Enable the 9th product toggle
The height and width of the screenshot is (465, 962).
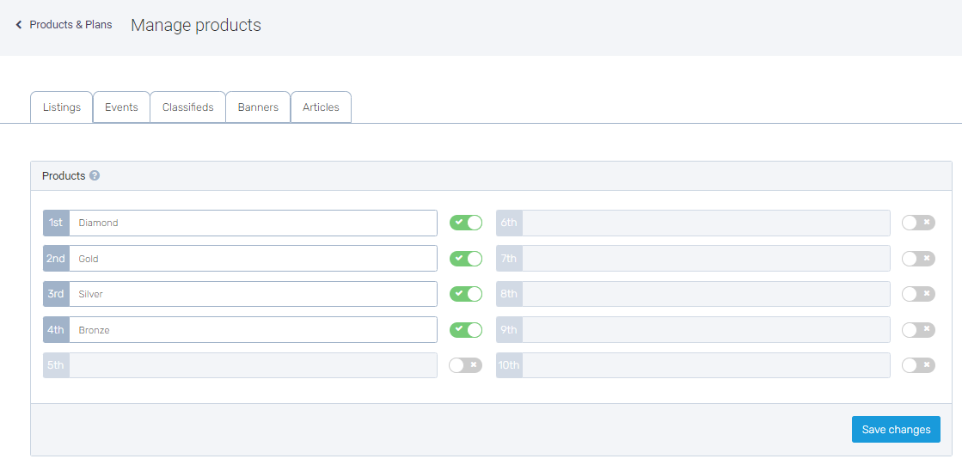pyautogui.click(x=918, y=330)
